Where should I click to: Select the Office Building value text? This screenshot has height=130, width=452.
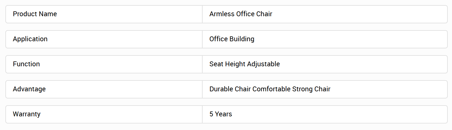tap(232, 39)
